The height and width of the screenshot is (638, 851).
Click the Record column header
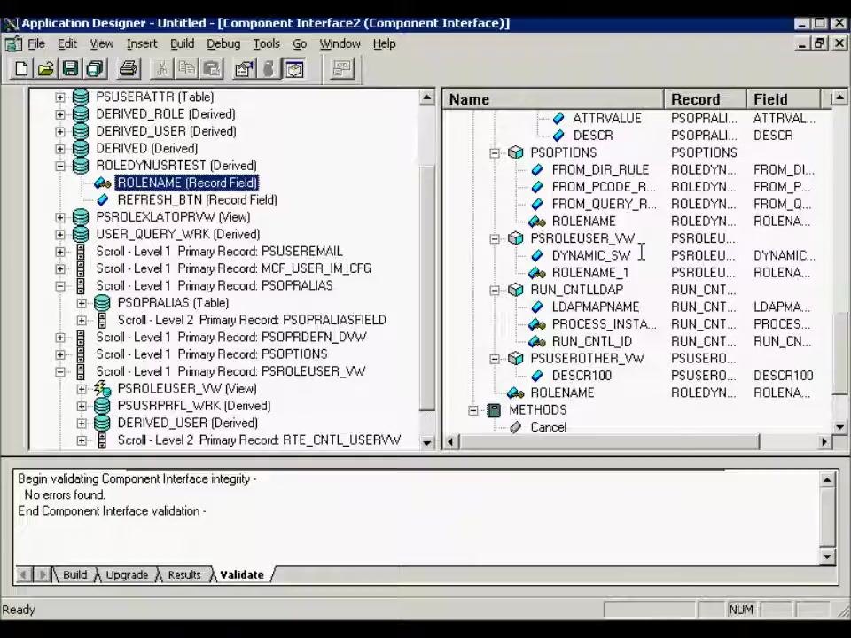705,99
